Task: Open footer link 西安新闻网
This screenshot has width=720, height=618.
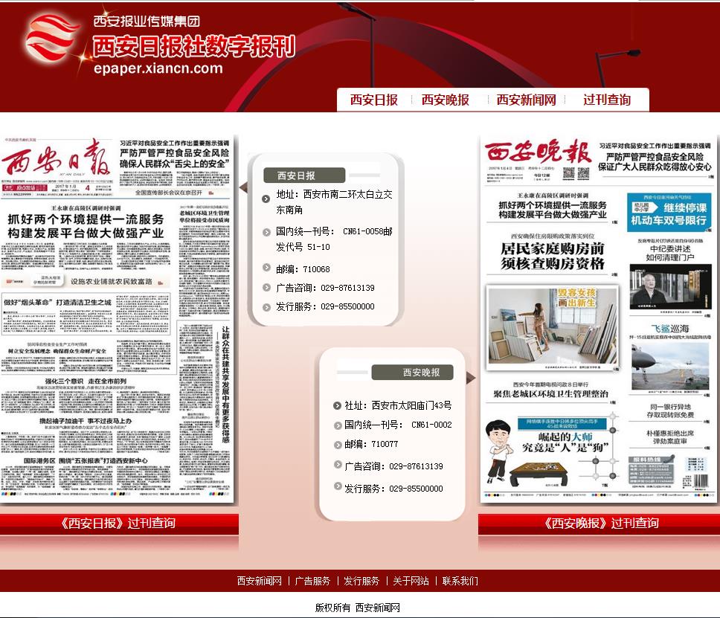Action: [260, 581]
